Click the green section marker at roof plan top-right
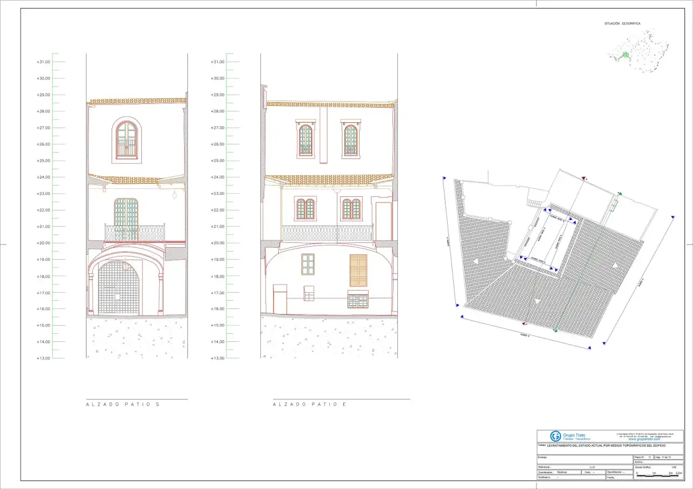The width and height of the screenshot is (693, 489). pyautogui.click(x=620, y=193)
